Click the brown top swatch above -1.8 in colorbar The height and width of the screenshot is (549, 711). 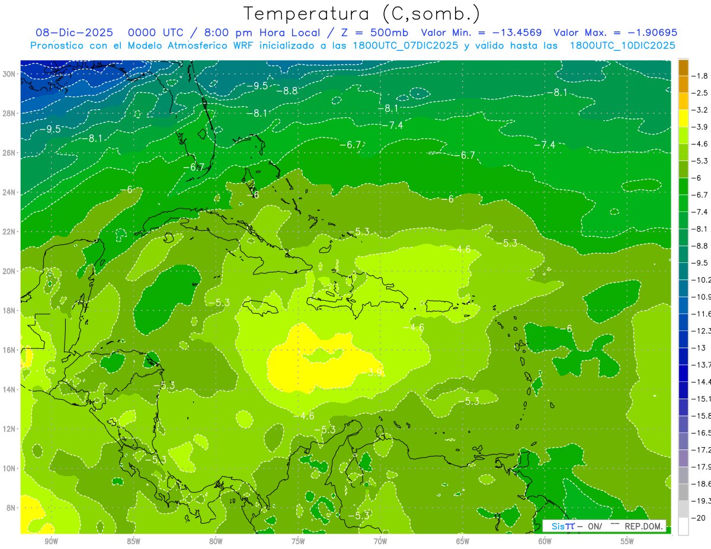point(684,68)
